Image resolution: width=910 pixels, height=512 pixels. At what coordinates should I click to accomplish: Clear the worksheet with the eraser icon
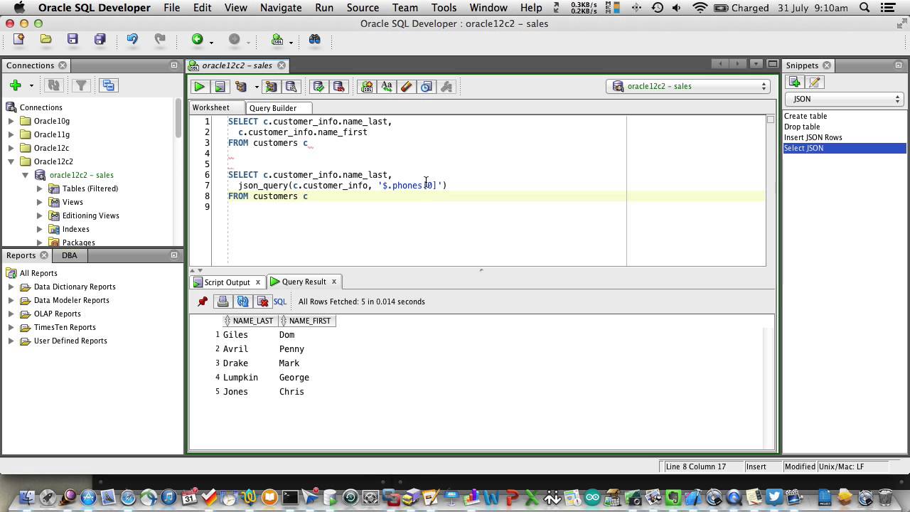click(407, 87)
